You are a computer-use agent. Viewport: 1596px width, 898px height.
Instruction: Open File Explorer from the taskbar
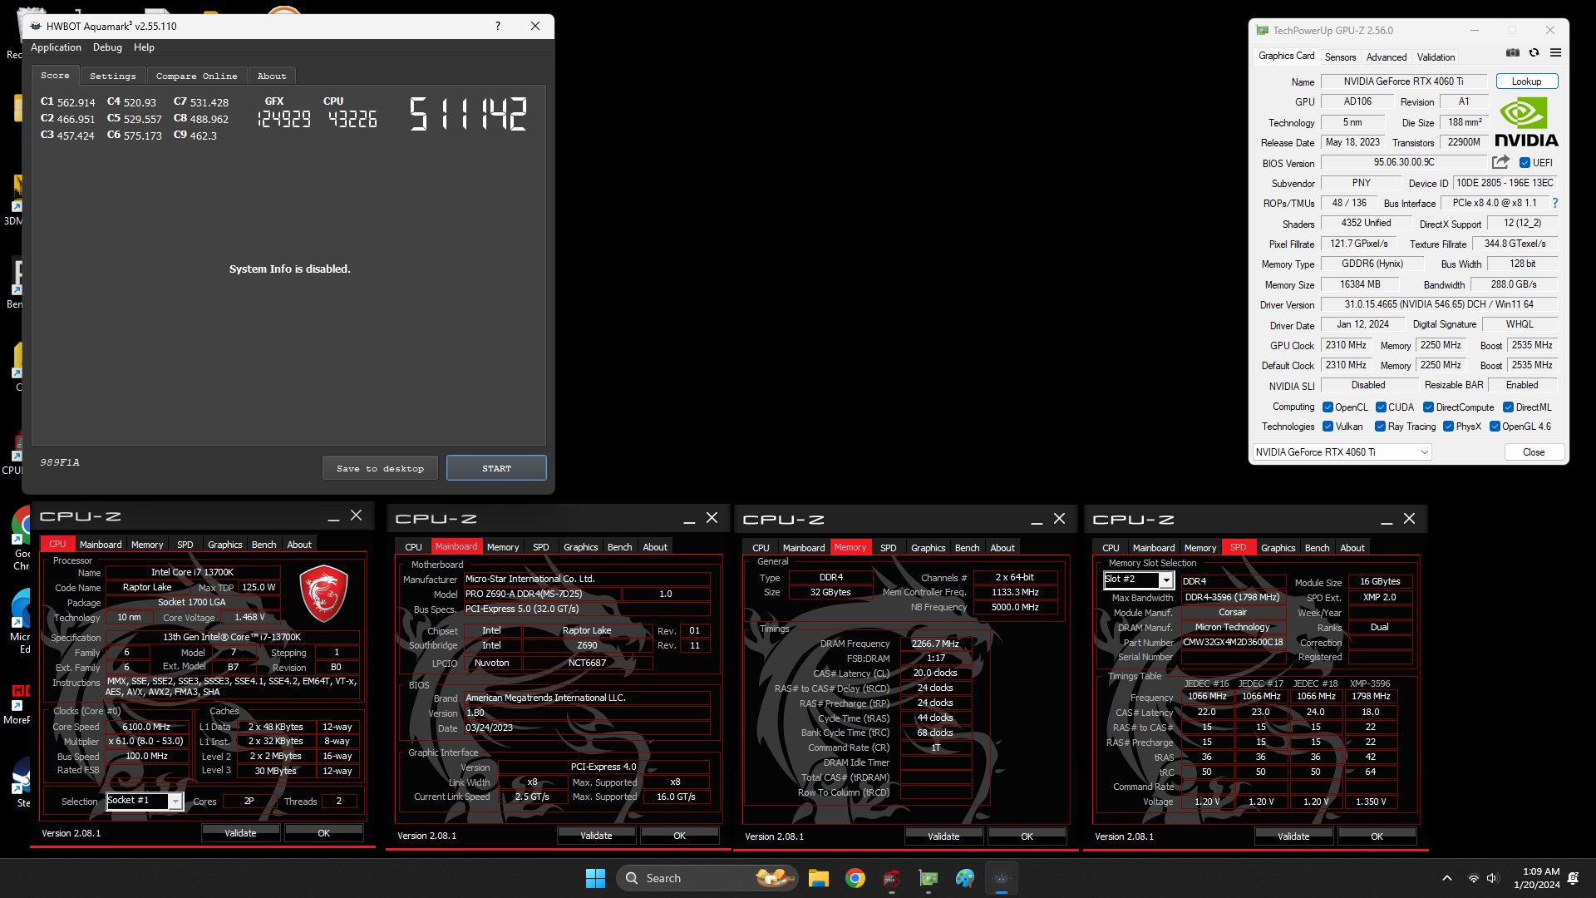[x=819, y=878]
